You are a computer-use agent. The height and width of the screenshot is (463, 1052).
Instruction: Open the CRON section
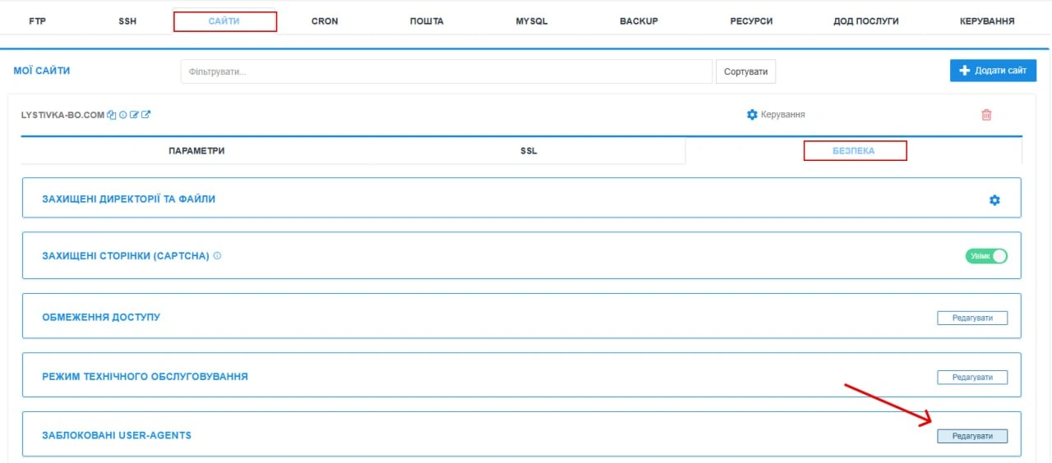click(x=325, y=21)
